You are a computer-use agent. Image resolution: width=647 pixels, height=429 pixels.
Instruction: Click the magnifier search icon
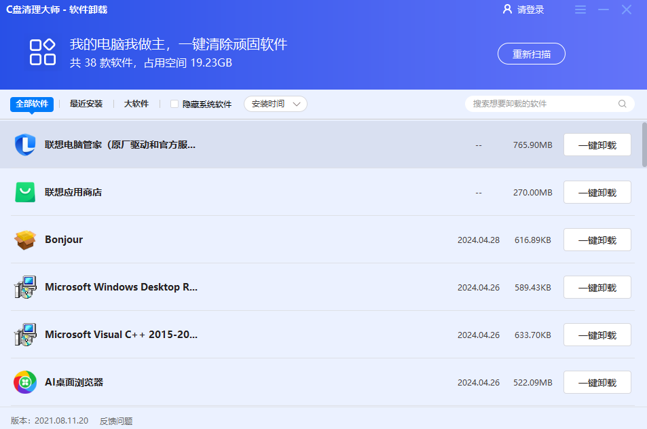(x=623, y=104)
